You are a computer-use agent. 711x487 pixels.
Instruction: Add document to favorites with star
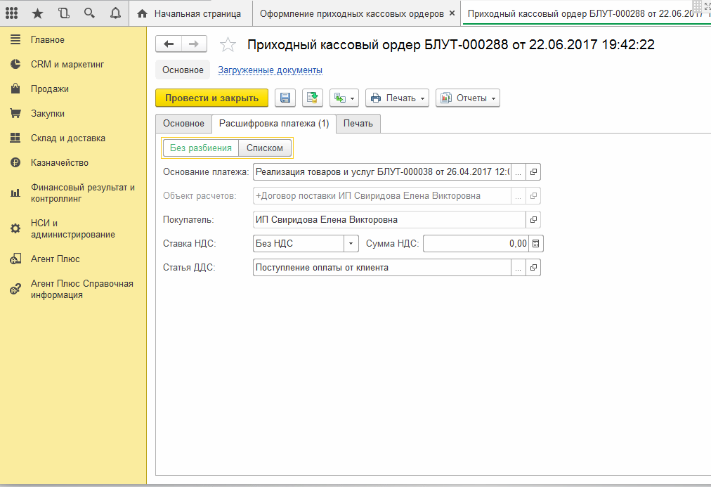click(x=228, y=45)
